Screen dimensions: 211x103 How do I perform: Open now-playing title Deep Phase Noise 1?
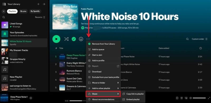[x=19, y=97]
